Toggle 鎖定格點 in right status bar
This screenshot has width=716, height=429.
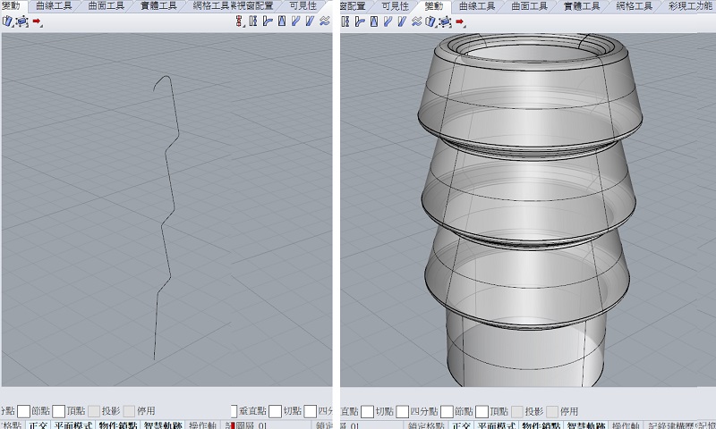(x=426, y=425)
